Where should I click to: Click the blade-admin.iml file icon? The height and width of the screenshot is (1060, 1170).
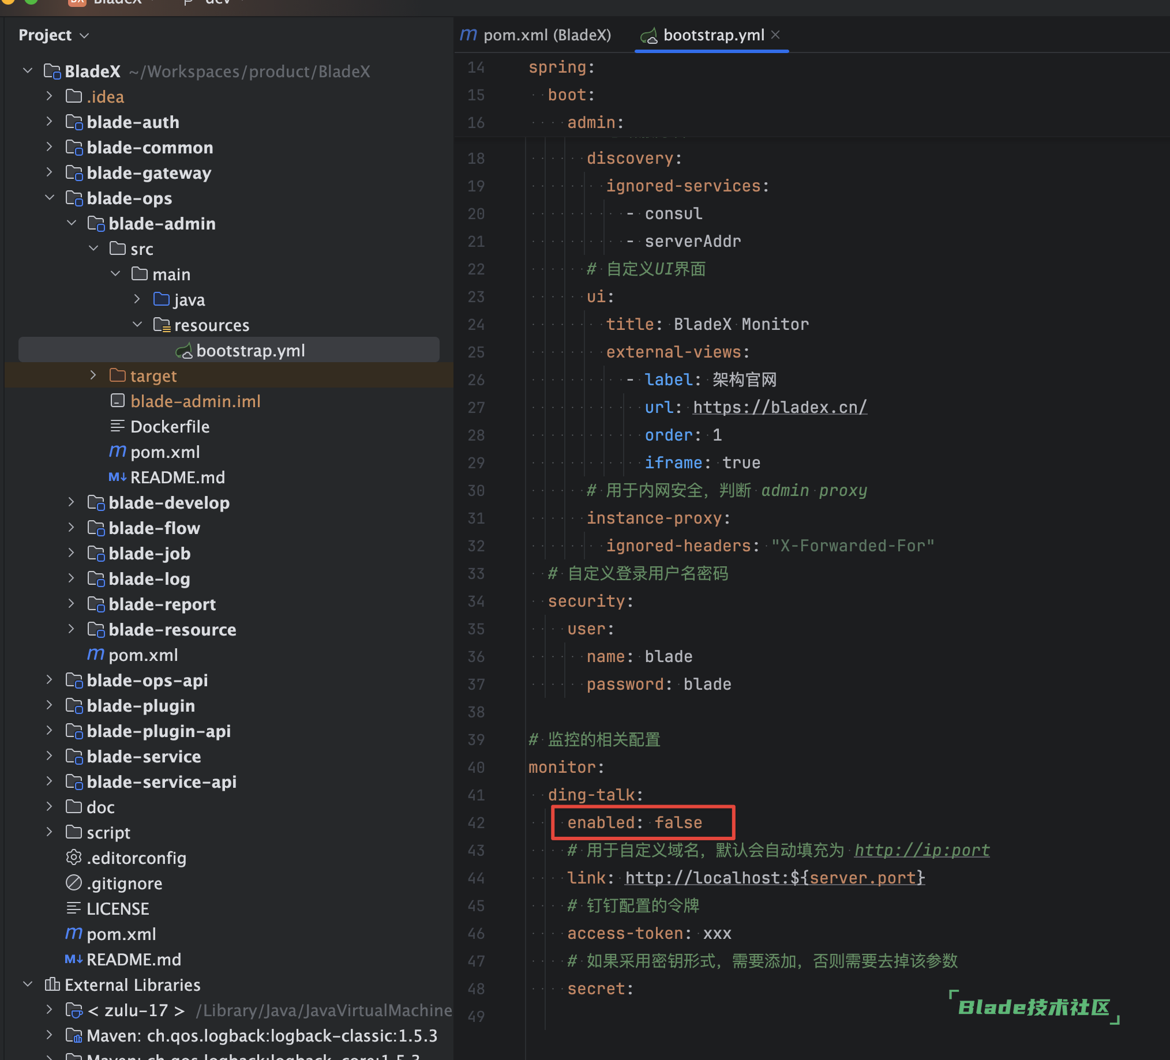(117, 401)
